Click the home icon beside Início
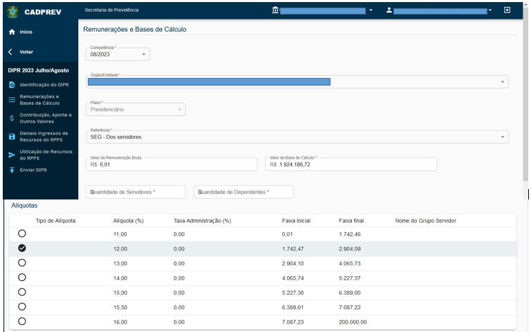 coord(12,32)
